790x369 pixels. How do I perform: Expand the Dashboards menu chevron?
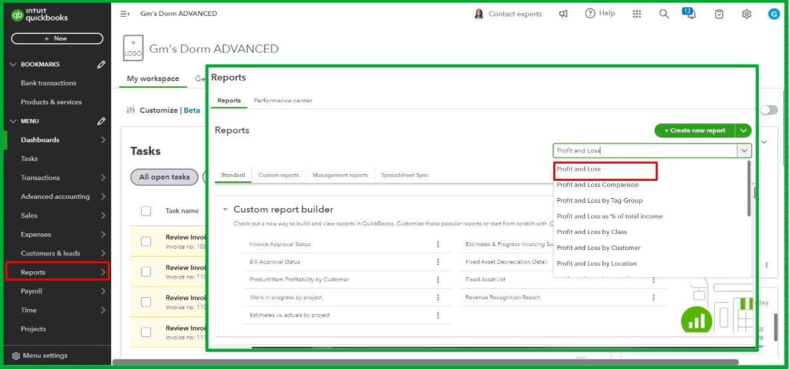click(x=103, y=140)
